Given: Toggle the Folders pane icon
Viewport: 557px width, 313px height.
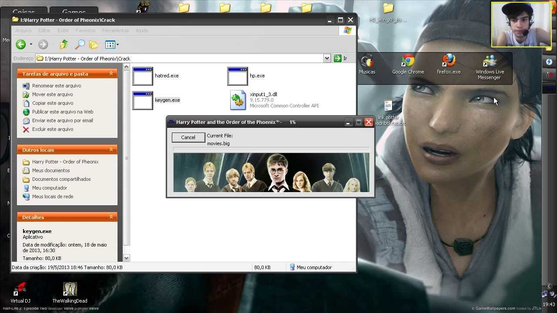Looking at the screenshot, I should [94, 44].
